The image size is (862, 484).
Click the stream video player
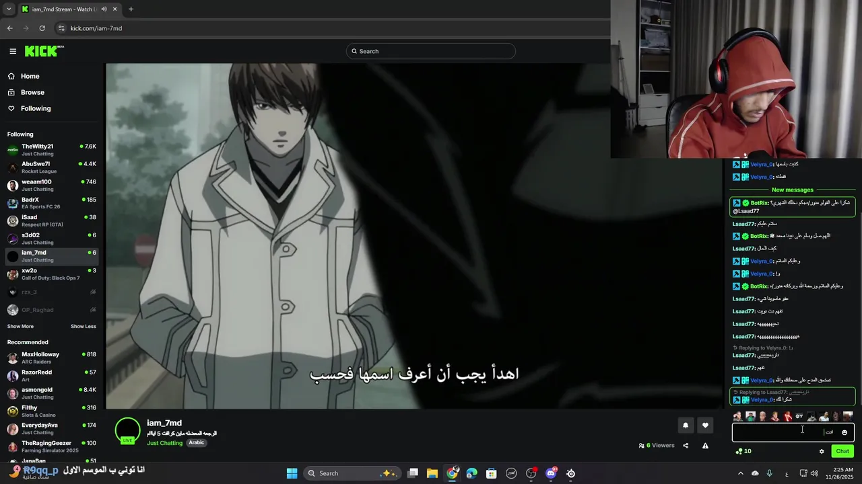pyautogui.click(x=413, y=236)
